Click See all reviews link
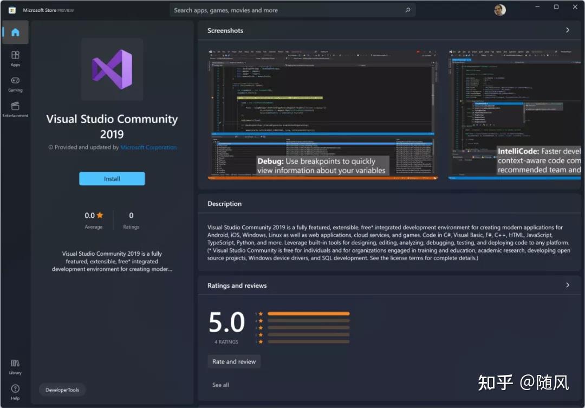Viewport: 585px width, 408px height. (x=220, y=385)
